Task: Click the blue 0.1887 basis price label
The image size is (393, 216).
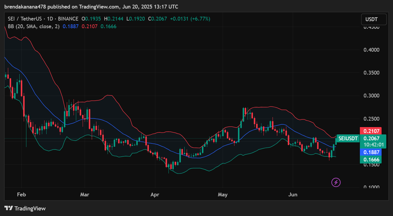Action: [x=371, y=152]
